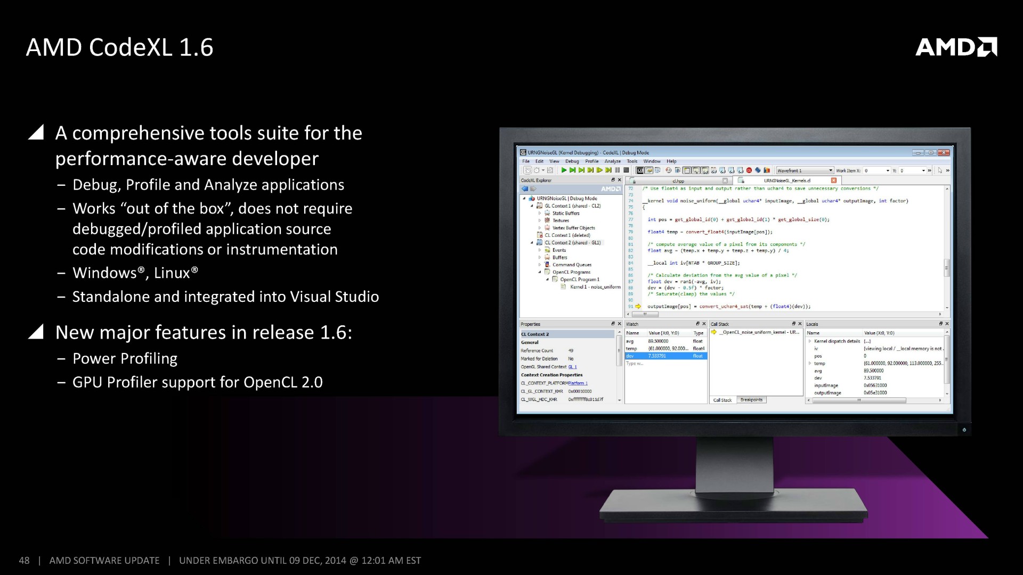
Task: Collapse the OpenCL Programs tree node
Action: coord(539,272)
